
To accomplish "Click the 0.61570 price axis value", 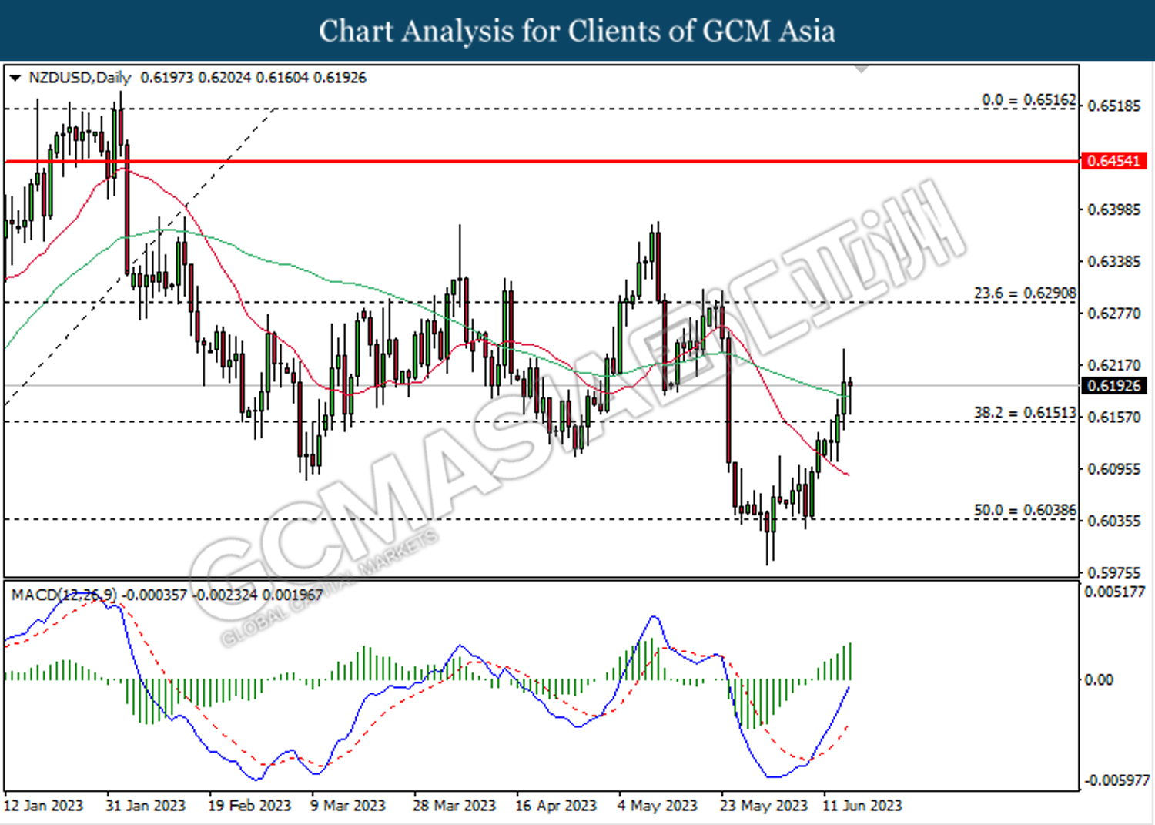I will (x=1113, y=417).
